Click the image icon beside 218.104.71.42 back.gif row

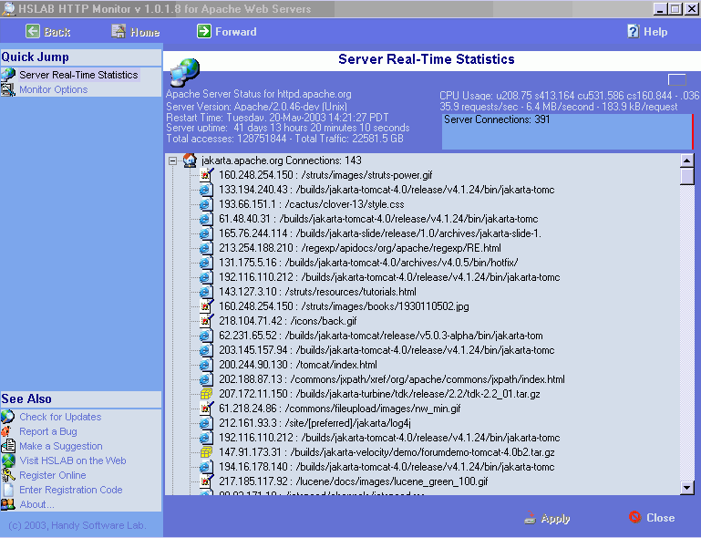coord(206,320)
